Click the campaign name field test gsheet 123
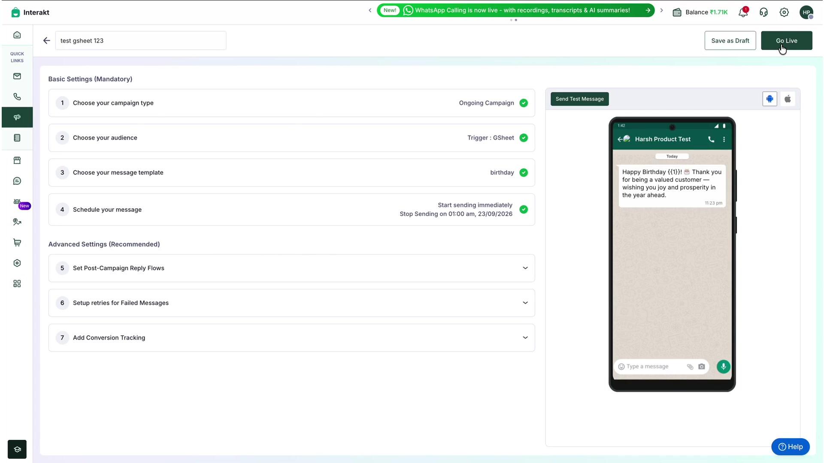Screen dimensions: 824x463 click(140, 41)
